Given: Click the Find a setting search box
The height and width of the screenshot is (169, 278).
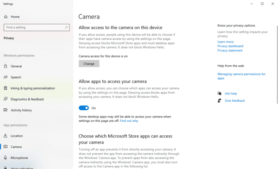Looking at the screenshot, I should [37, 27].
